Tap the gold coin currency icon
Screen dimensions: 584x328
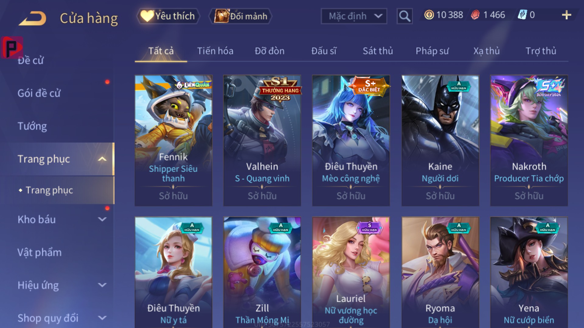click(x=429, y=15)
